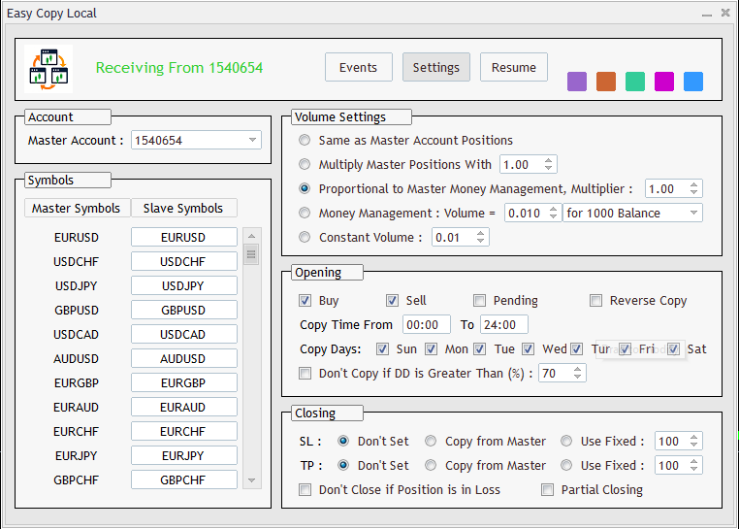
Task: Adjust the Constant Volume stepper
Action: pyautogui.click(x=480, y=237)
